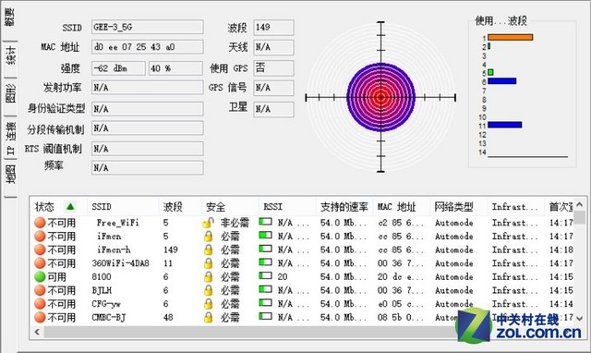Viewport: 591px width, 353px height.
Task: Select the CMBC-BJ network name
Action: click(109, 318)
